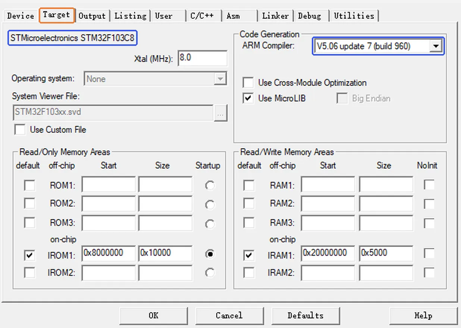Click the IRAM1 Size field
The image size is (461, 328).
tap(386, 253)
